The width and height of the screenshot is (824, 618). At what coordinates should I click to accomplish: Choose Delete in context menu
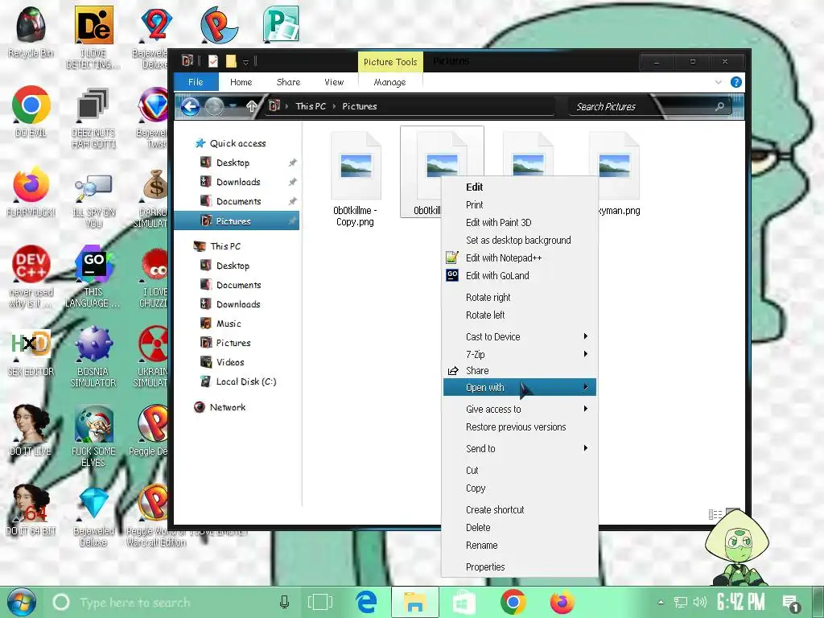520,527
